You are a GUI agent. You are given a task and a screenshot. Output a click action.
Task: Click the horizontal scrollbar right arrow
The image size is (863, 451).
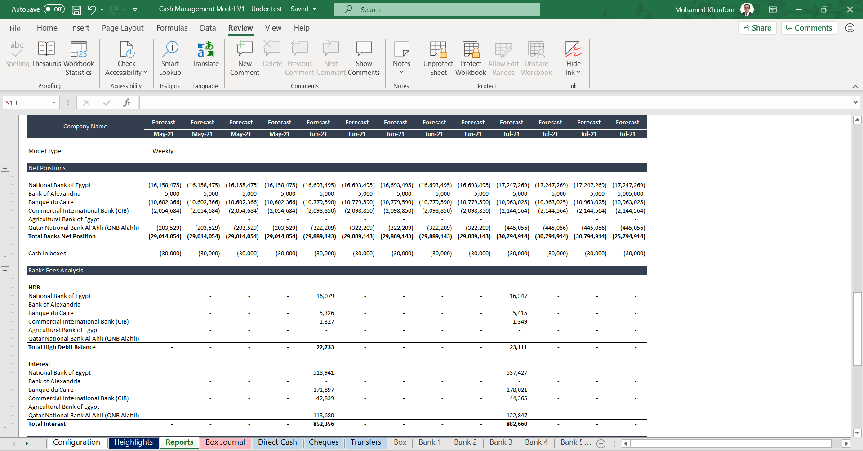[846, 443]
